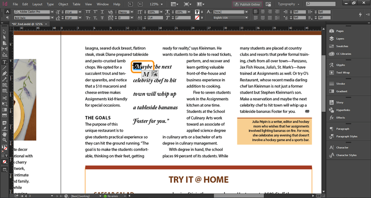The image size is (371, 198).
Task: Open the Table menu
Action: [x=76, y=4]
